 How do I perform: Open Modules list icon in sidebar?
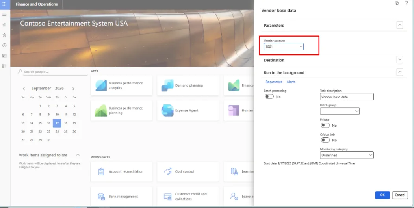(4, 66)
